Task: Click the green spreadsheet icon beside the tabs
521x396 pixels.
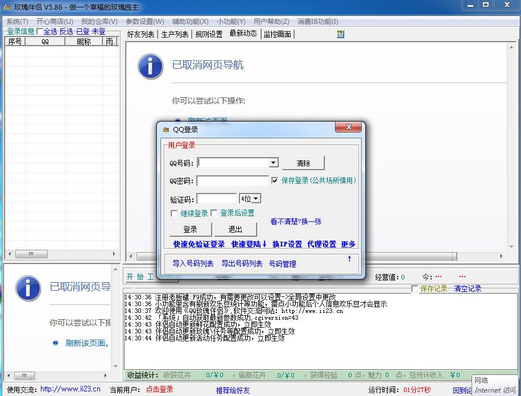Action: click(x=340, y=34)
